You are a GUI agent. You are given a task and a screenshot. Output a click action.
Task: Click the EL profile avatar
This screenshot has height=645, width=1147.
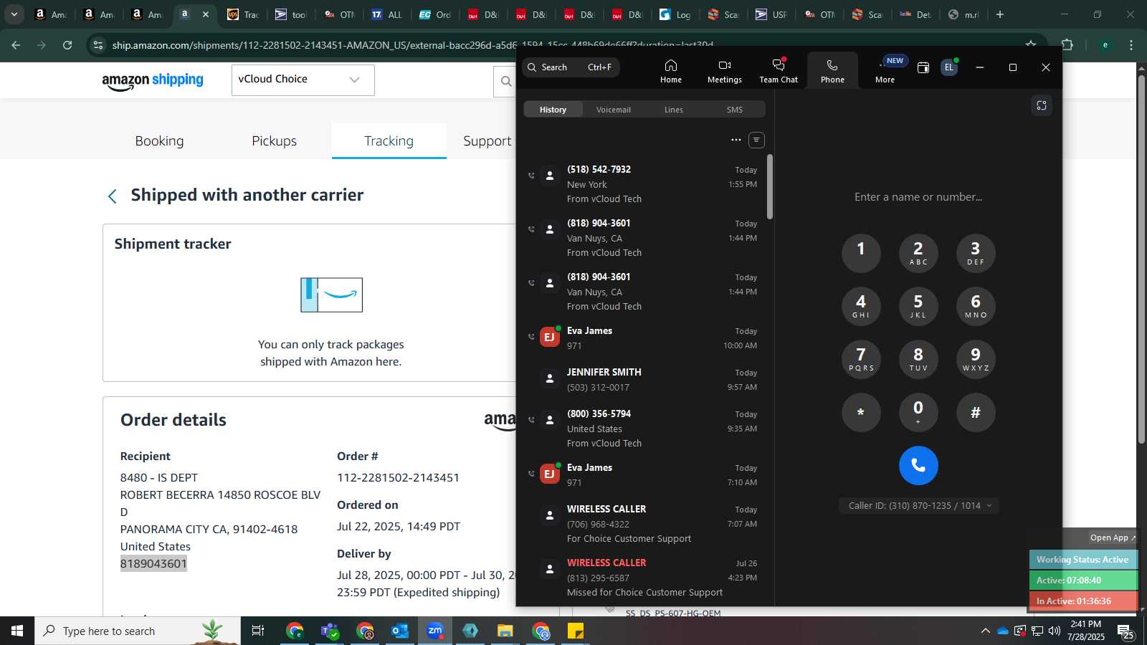pos(949,67)
